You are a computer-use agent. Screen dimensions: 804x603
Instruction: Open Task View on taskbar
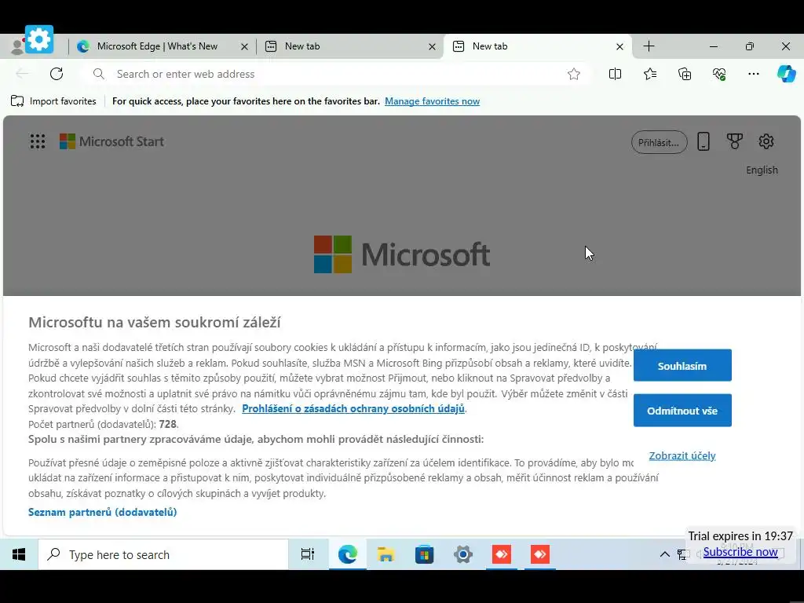point(308,554)
